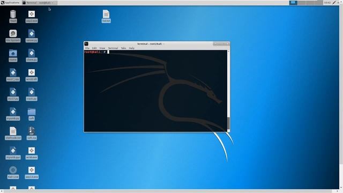Image resolution: width=343 pixels, height=193 pixels.
Task: Click the pen-shaped icon in the top panel tray
Action: point(334,3)
